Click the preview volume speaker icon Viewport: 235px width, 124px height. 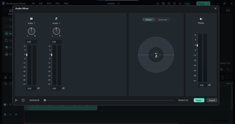(x=221, y=70)
